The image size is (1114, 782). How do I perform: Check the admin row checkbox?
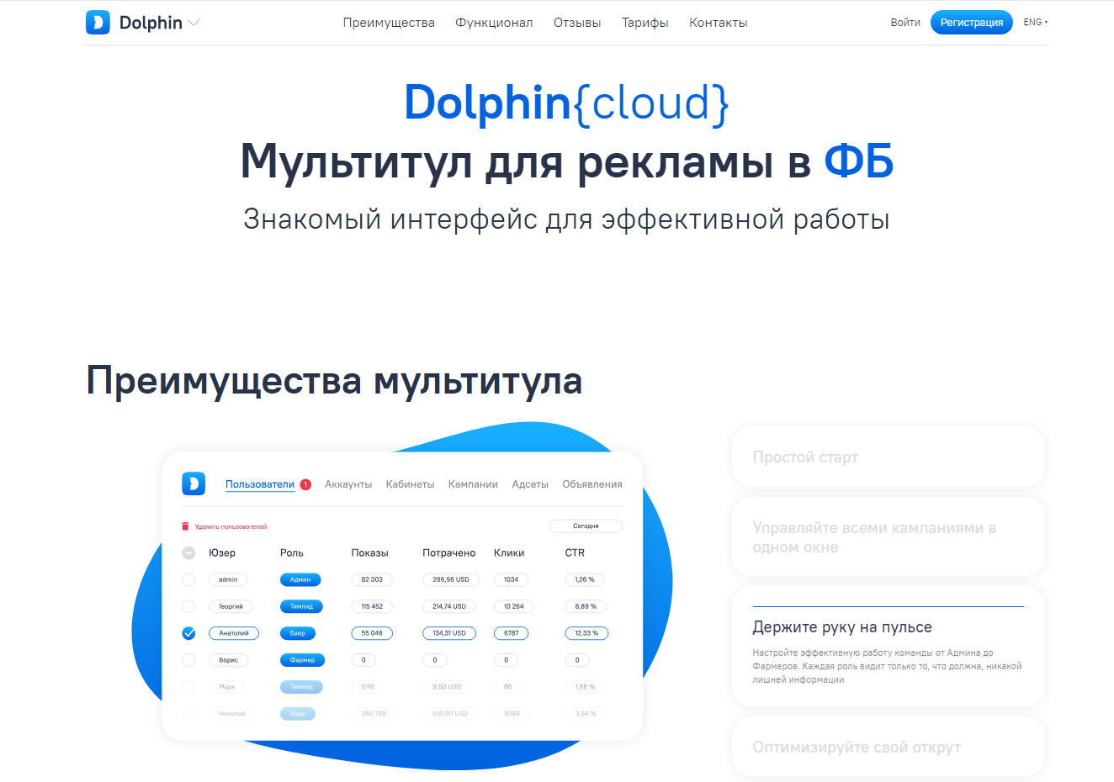pos(188,579)
